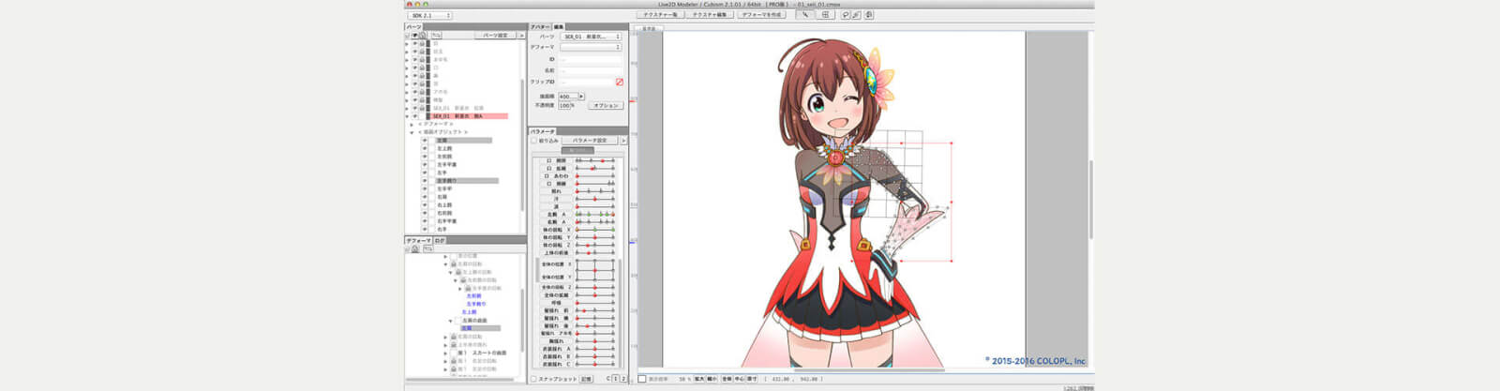Click the オプション button
Image resolution: width=1500 pixels, height=391 pixels.
point(606,105)
